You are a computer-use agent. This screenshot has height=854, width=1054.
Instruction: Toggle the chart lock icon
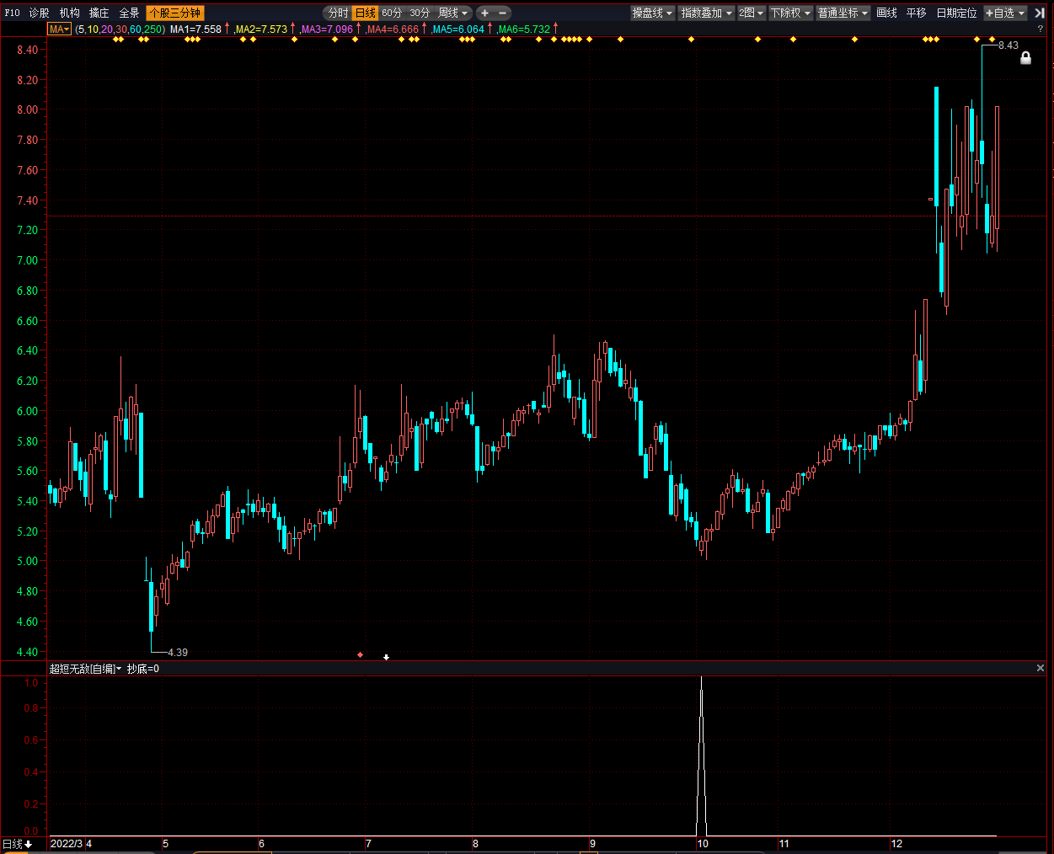pos(1025,58)
